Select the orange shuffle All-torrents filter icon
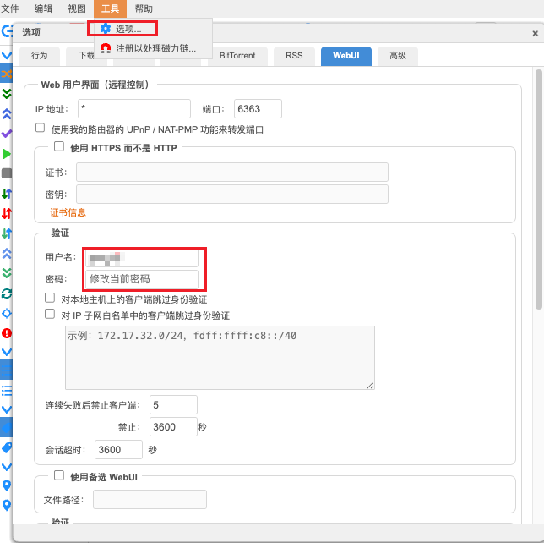Image resolution: width=544 pixels, height=543 pixels. [x=6, y=74]
